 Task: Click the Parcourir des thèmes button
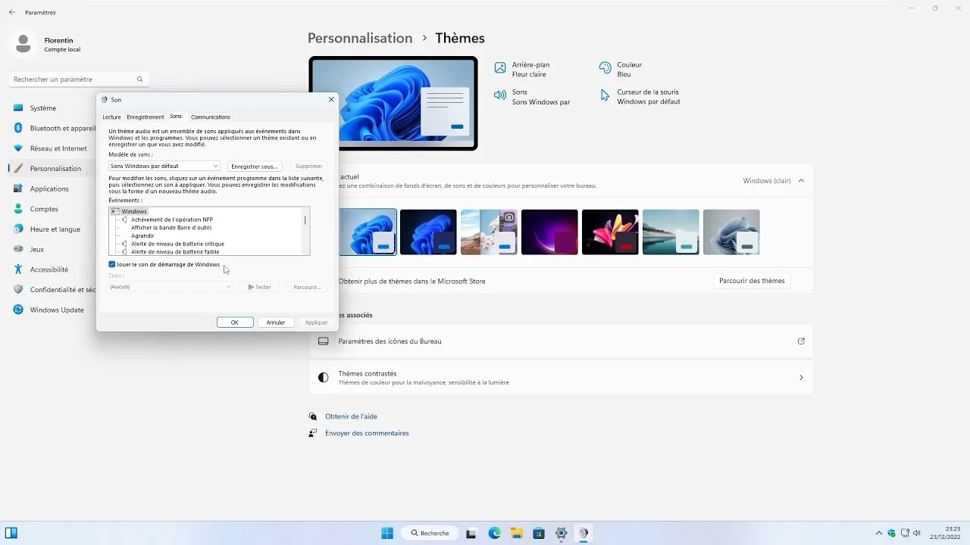point(752,281)
